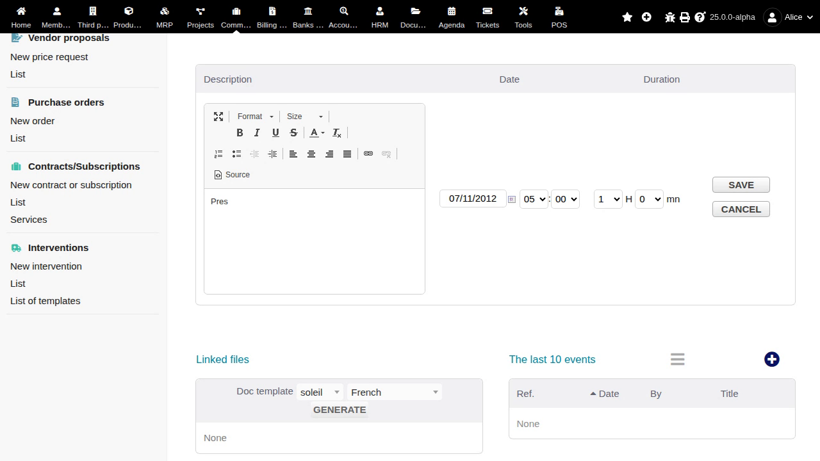The width and height of the screenshot is (820, 461).
Task: Open the Agenda top menu
Action: pyautogui.click(x=452, y=17)
